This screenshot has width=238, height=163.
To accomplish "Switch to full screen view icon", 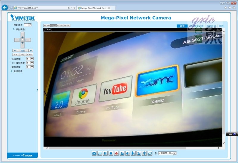I will tap(150, 153).
